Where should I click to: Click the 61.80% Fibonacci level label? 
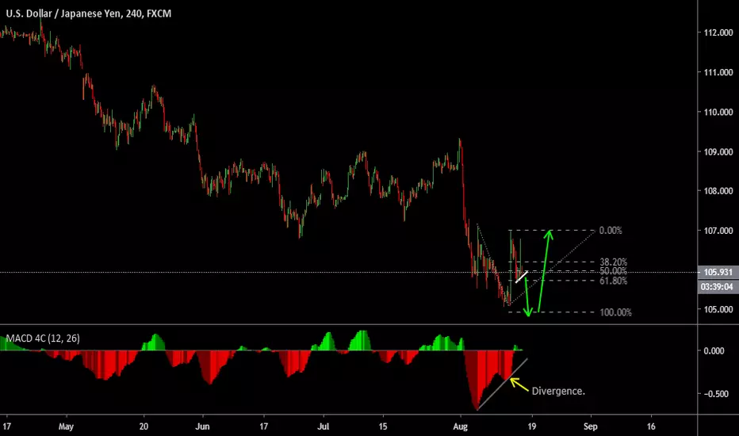point(613,281)
